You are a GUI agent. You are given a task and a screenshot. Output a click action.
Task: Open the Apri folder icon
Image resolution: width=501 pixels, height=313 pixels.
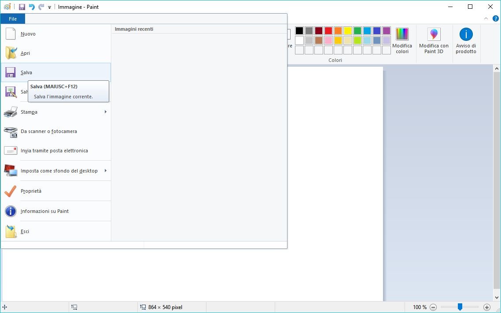[11, 53]
